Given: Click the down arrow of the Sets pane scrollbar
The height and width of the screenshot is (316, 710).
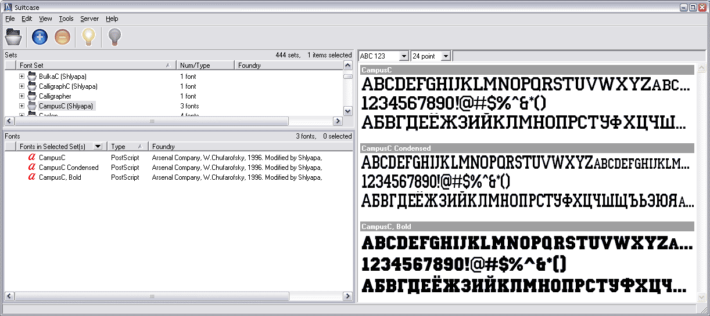Looking at the screenshot, I should pyautogui.click(x=347, y=111).
